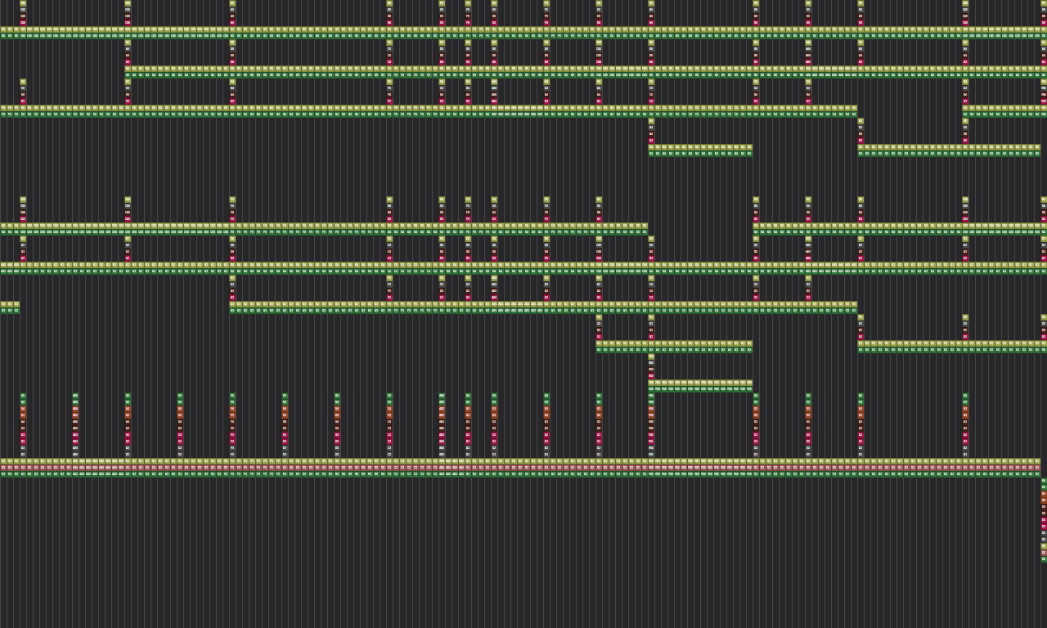This screenshot has width=1047, height=628.
Task: Select rightmost cell of the salmon-pink note row
Action: click(1037, 468)
